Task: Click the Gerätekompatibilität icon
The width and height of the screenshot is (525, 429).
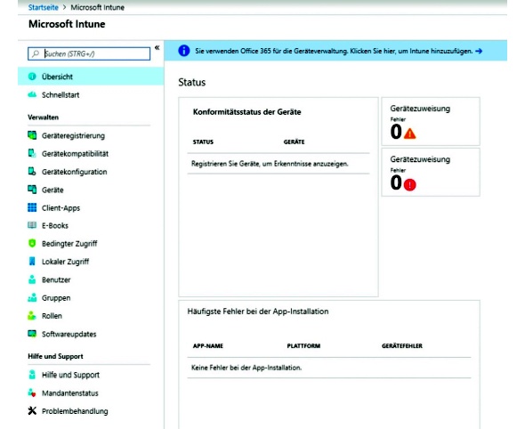Action: pyautogui.click(x=32, y=153)
